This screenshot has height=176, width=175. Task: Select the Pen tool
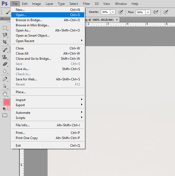pos(5,79)
